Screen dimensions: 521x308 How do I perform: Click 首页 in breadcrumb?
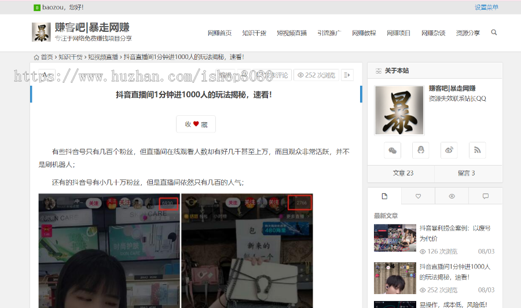pos(47,57)
